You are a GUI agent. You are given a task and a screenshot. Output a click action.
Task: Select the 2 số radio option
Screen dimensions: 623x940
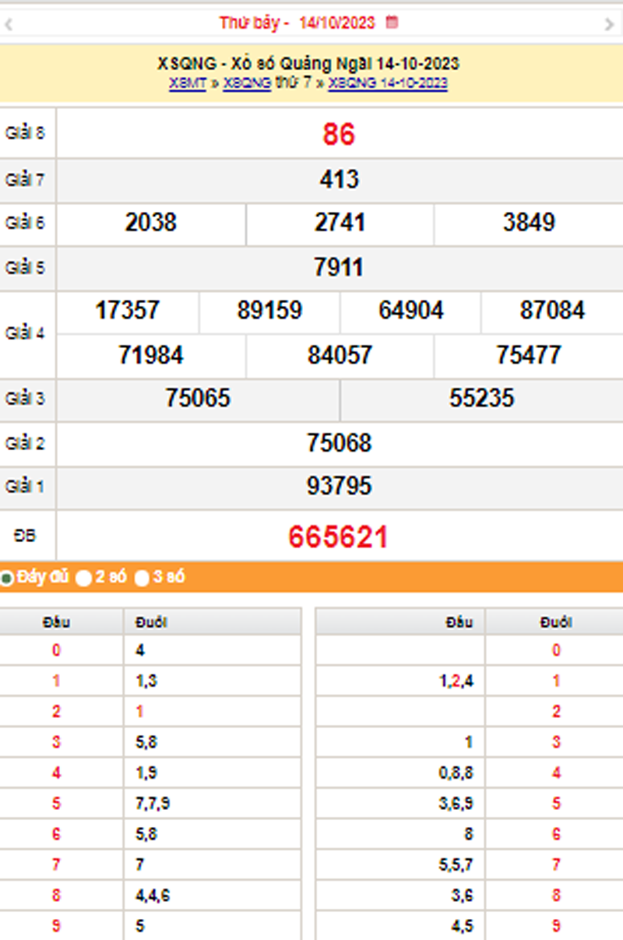(x=84, y=578)
